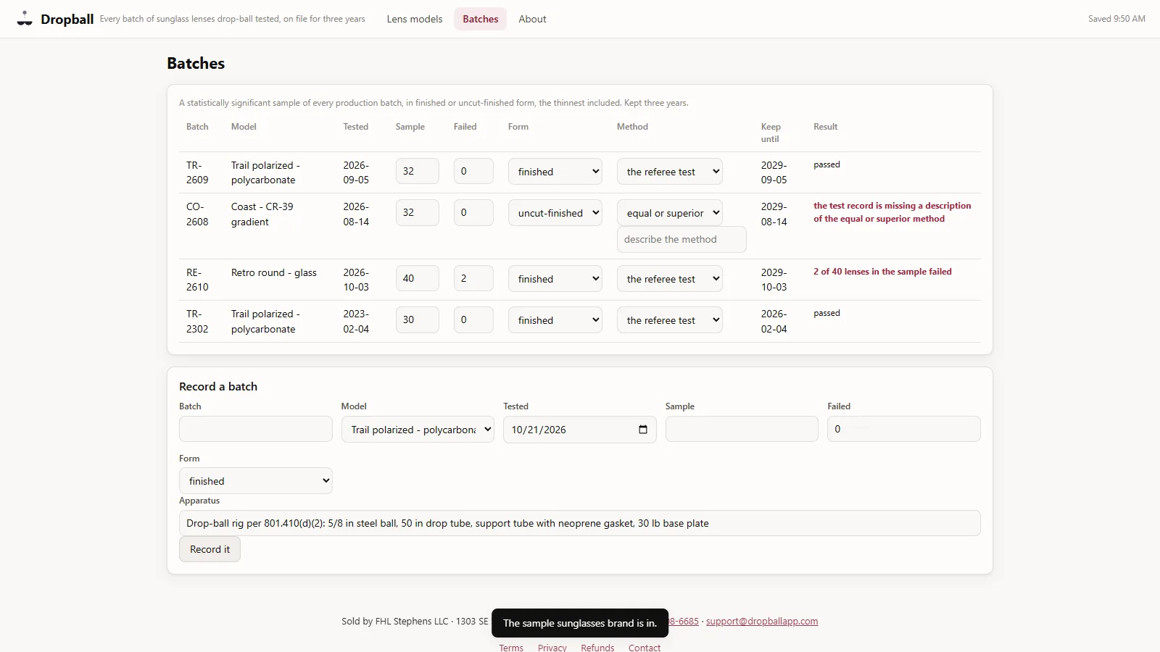
Task: Open Method dropdown for batch CO-2608
Action: (x=670, y=213)
